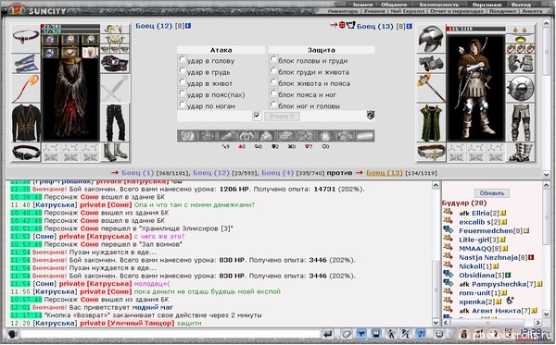Click player's black belt slot

point(26,153)
